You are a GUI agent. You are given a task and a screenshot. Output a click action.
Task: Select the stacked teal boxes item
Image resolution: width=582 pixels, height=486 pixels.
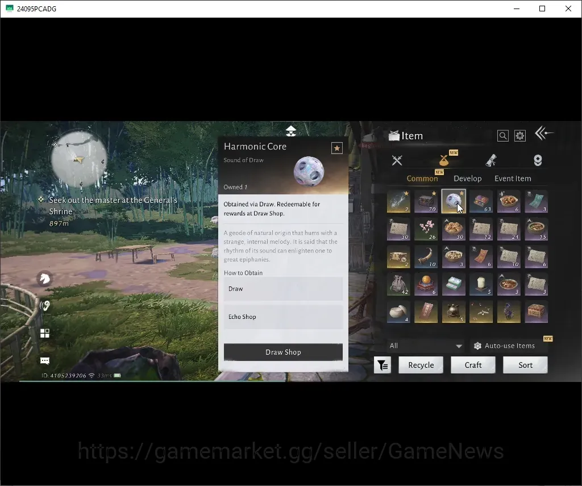pos(454,284)
